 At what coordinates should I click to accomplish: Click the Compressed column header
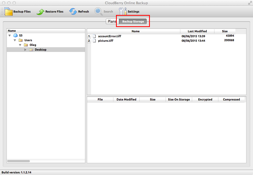coord(231,99)
